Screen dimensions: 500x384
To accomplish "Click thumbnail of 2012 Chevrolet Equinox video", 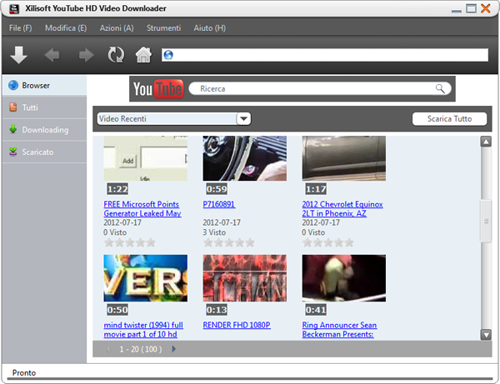I will (343, 158).
